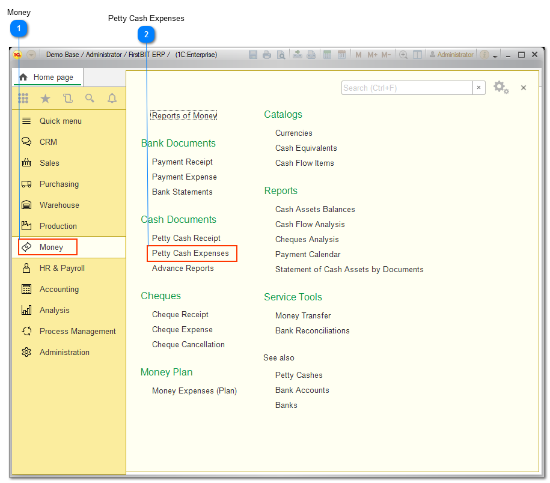
Task: Click the notifications bell icon
Action: (x=112, y=99)
